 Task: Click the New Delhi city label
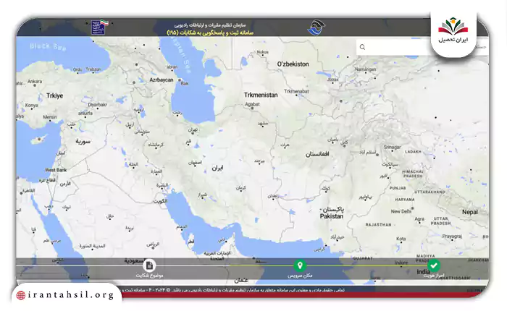point(401,211)
